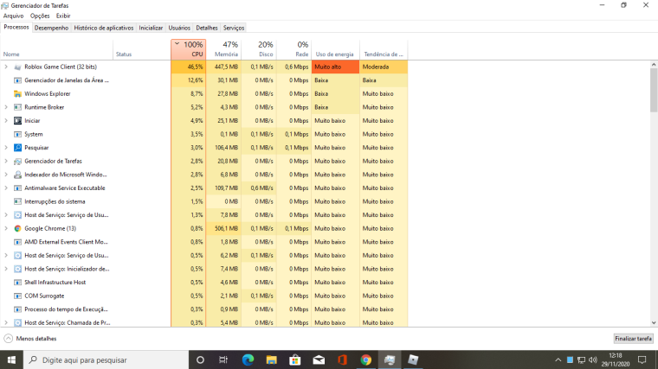
Task: Click the Roblox Game Client process icon
Action: (17, 67)
